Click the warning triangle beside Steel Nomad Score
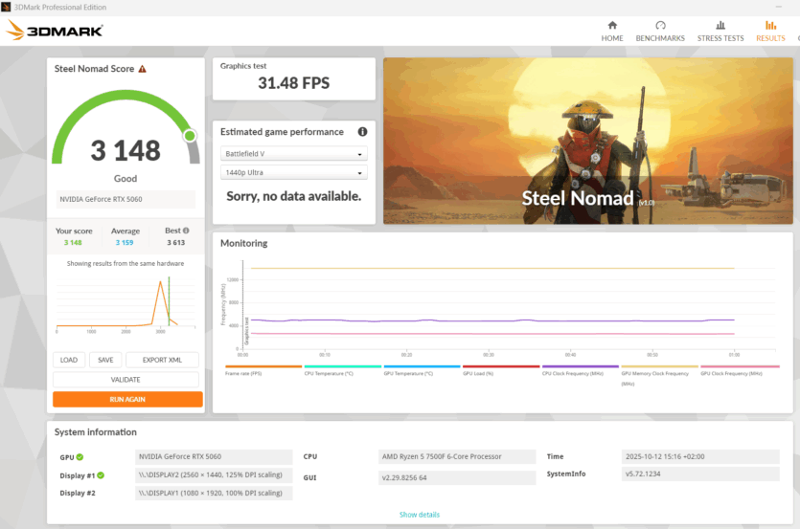The image size is (800, 529). [x=143, y=69]
